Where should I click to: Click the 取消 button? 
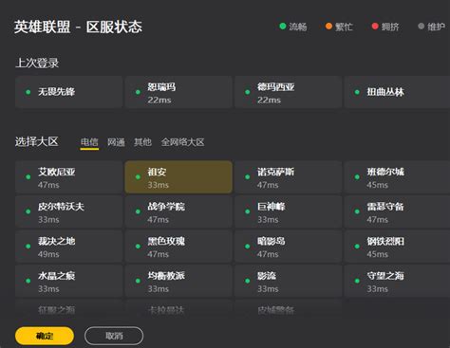tap(114, 336)
